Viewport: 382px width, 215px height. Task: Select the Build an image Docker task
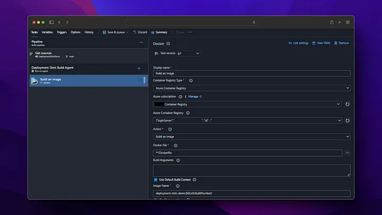[89, 81]
